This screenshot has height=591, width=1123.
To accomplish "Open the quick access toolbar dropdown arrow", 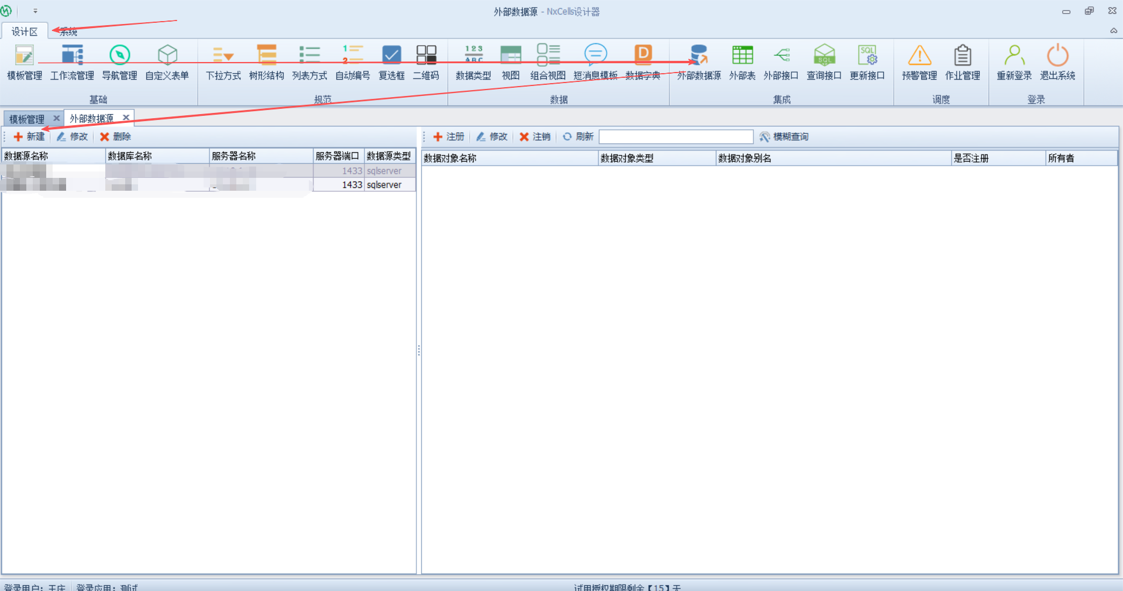I will click(35, 11).
